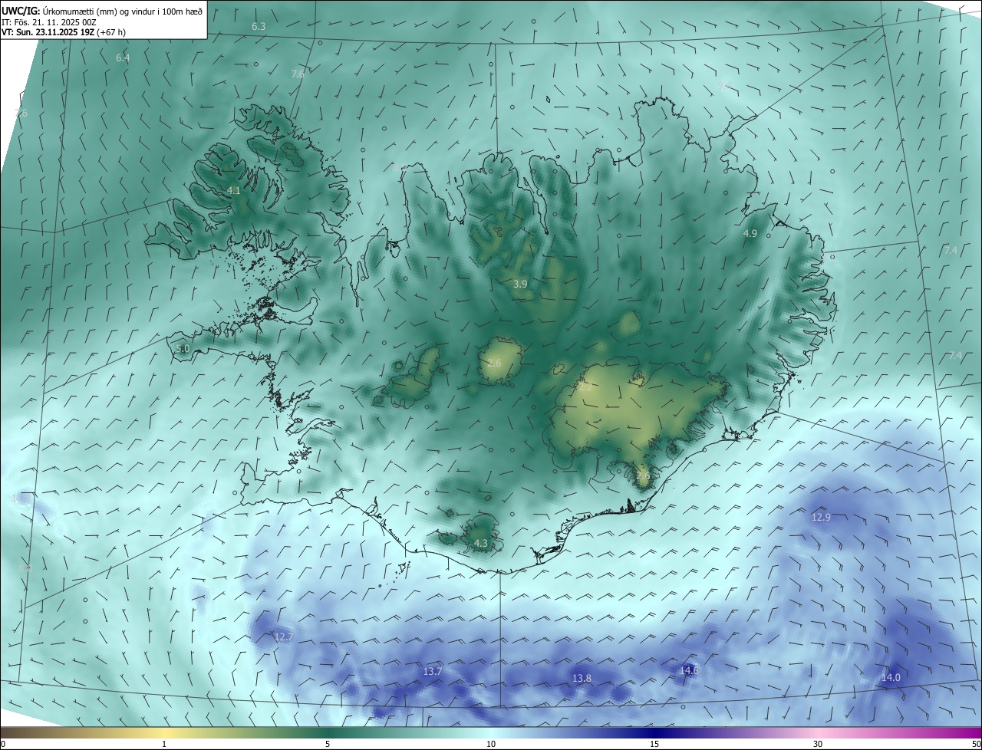Screen dimensions: 982x750
Task: Click the 2.2 value on Vatnajökull
Action: pos(585,388)
